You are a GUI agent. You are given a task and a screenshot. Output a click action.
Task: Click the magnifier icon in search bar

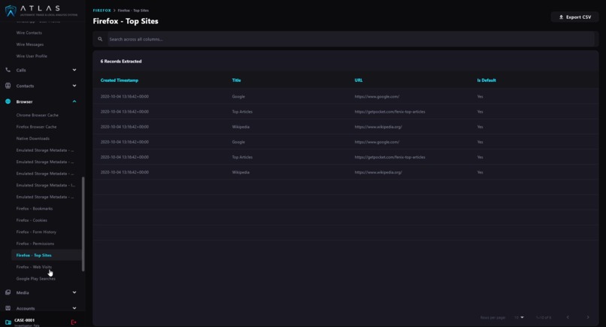click(x=100, y=39)
